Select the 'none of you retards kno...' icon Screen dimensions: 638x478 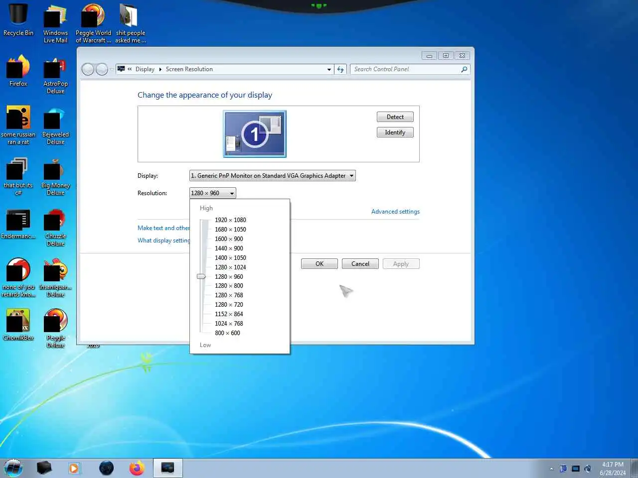[x=18, y=278]
